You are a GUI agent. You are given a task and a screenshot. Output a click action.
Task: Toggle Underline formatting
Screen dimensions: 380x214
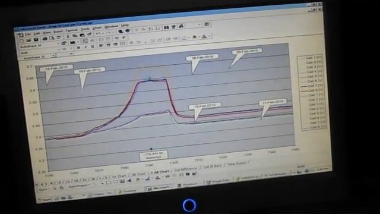(x=93, y=46)
